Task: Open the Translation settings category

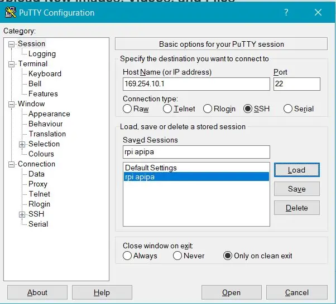Action: pyautogui.click(x=47, y=134)
